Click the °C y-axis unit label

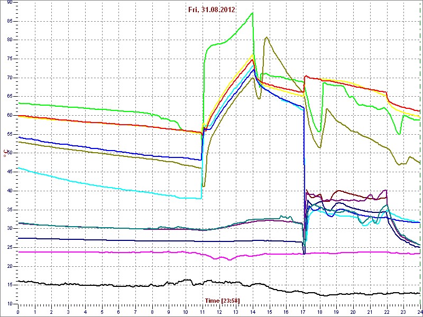pyautogui.click(x=5, y=153)
